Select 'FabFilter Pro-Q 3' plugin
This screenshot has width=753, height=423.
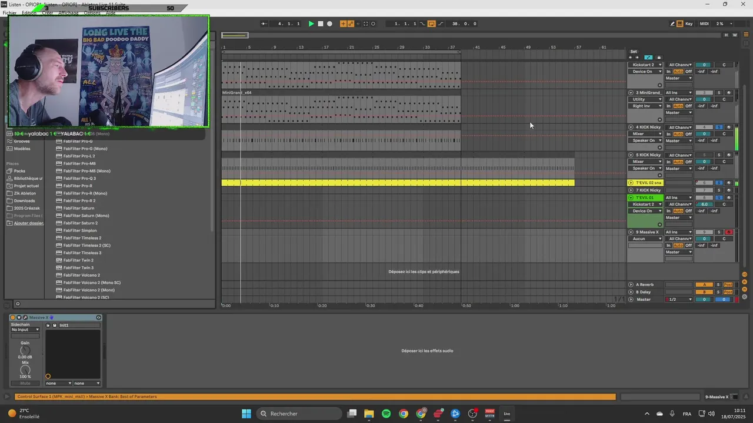[79, 179]
